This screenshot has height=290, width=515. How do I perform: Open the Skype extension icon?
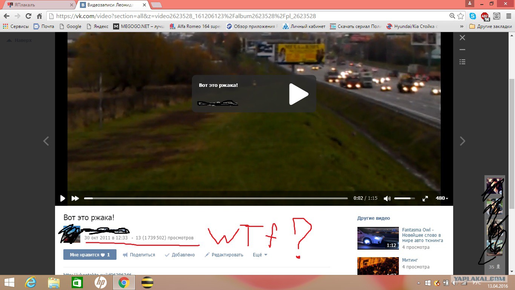coord(473,16)
